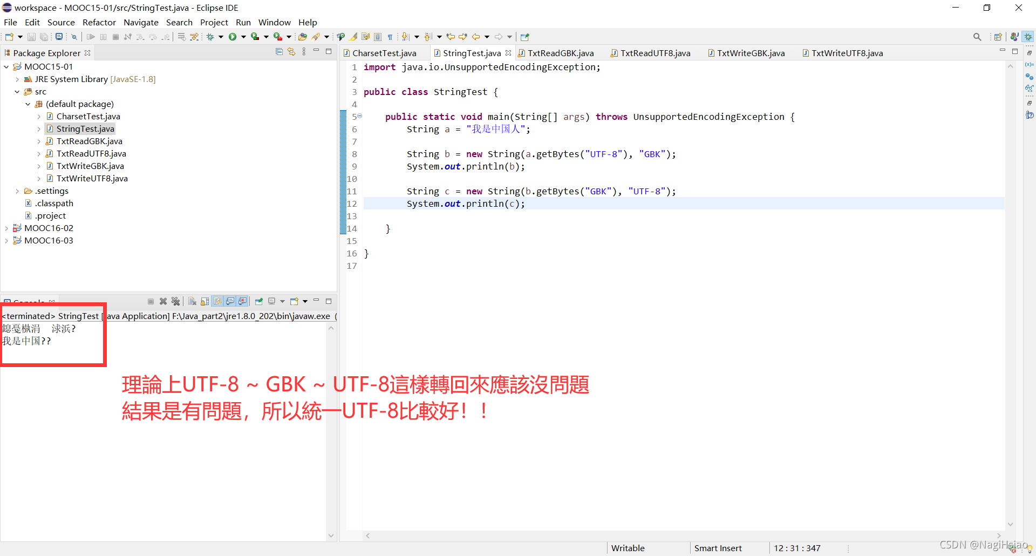Expand the MOOC16-03 project

coord(6,241)
